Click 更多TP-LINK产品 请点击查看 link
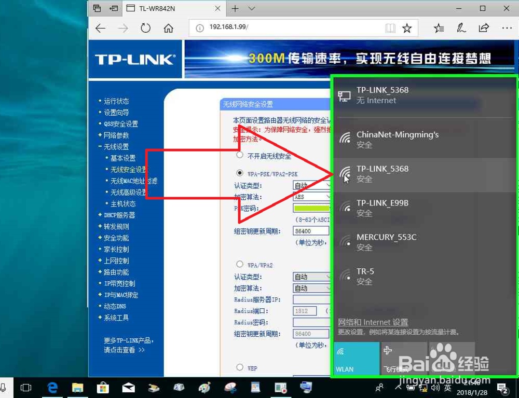This screenshot has height=398, width=519. (128, 345)
